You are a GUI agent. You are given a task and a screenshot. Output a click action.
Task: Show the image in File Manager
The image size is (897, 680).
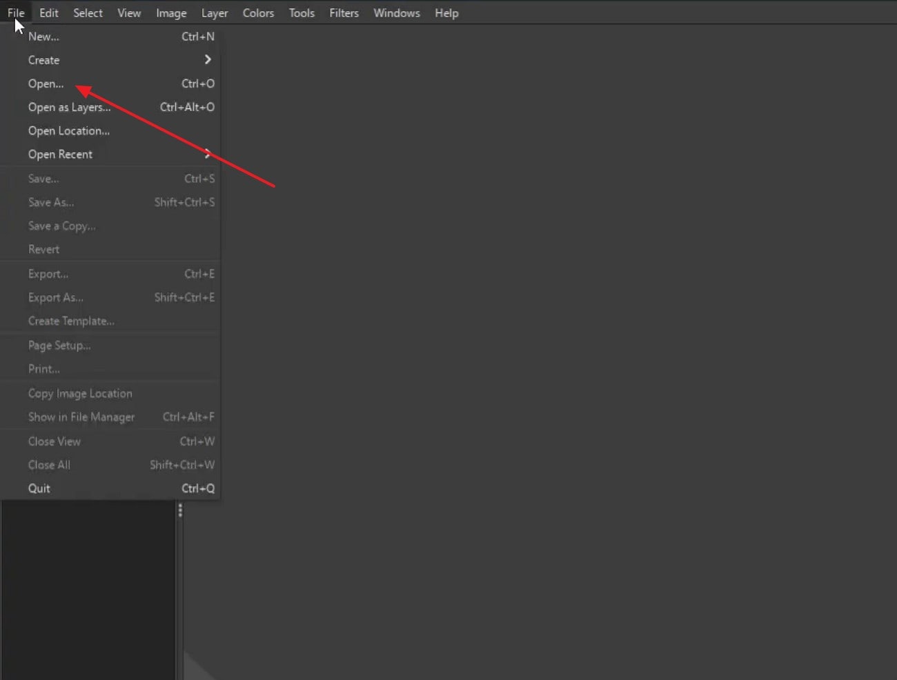[81, 417]
